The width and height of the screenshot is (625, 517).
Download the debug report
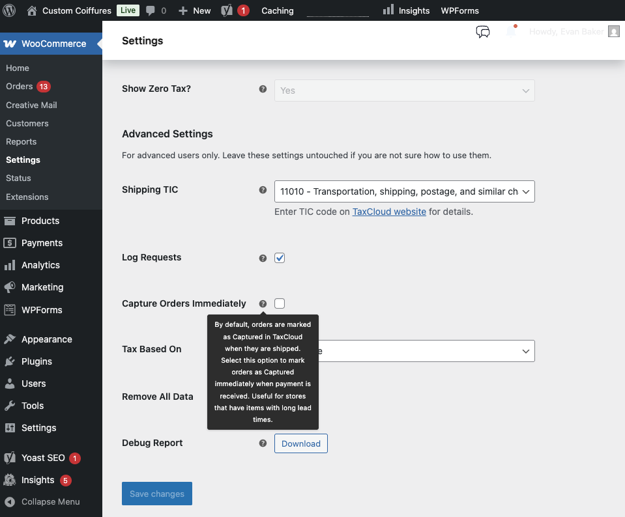tap(301, 443)
